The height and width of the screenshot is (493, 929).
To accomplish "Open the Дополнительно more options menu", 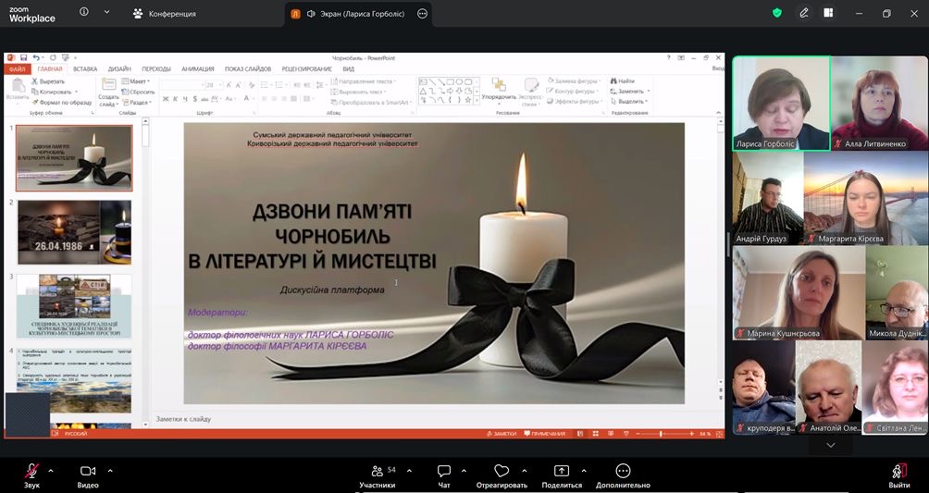I will [623, 471].
